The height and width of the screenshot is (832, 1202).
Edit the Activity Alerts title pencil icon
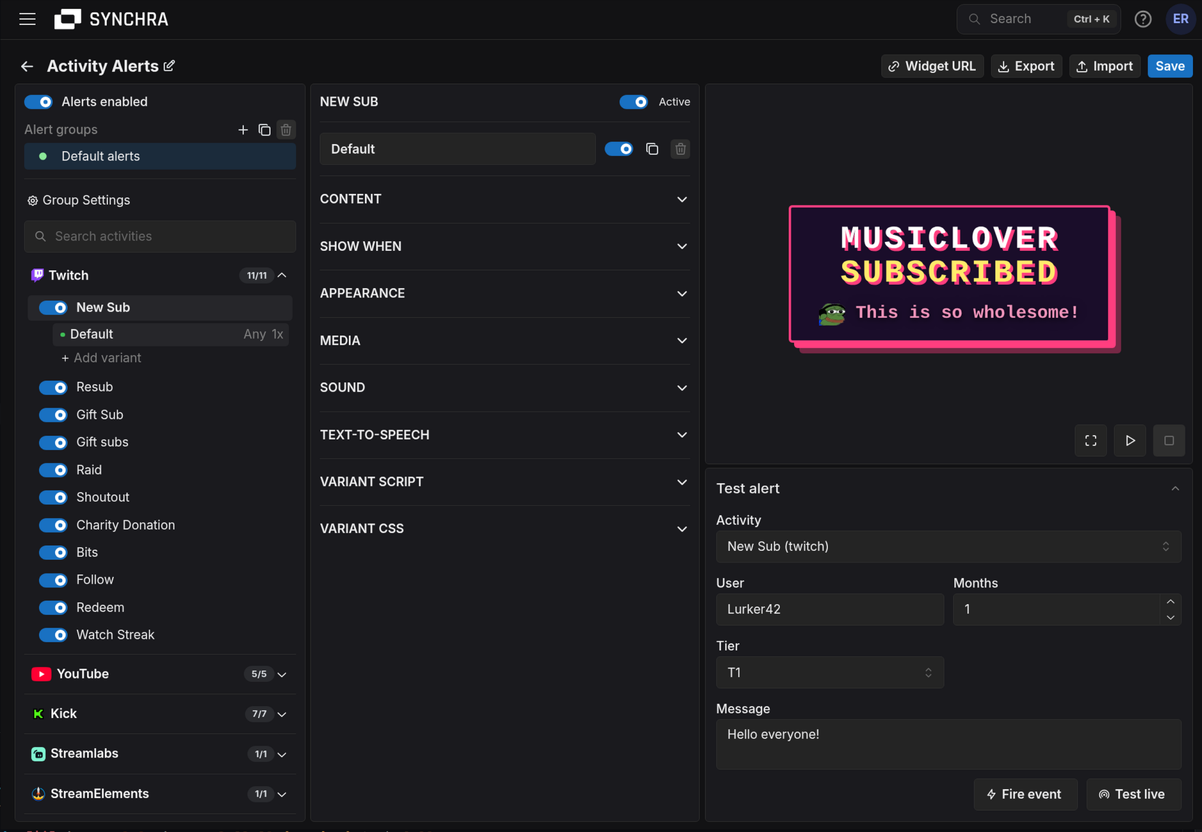(169, 66)
